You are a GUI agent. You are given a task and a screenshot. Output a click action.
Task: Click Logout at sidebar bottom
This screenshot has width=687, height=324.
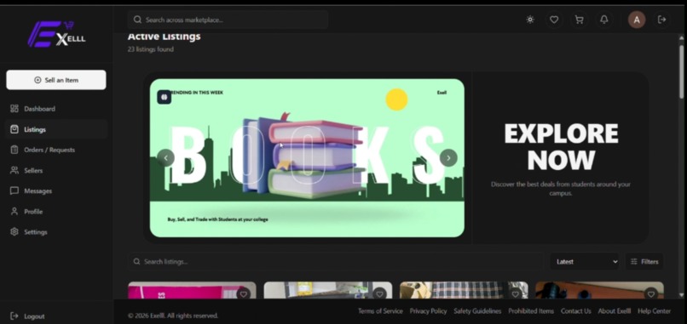click(27, 316)
